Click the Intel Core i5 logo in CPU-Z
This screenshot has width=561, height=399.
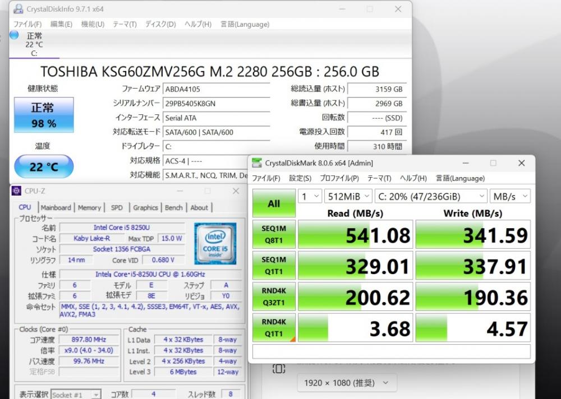[x=215, y=244]
